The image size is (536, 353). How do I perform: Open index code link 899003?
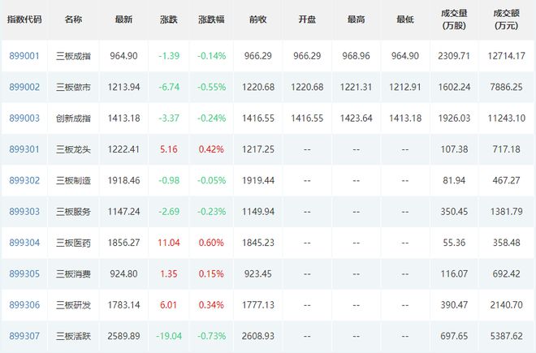click(24, 118)
